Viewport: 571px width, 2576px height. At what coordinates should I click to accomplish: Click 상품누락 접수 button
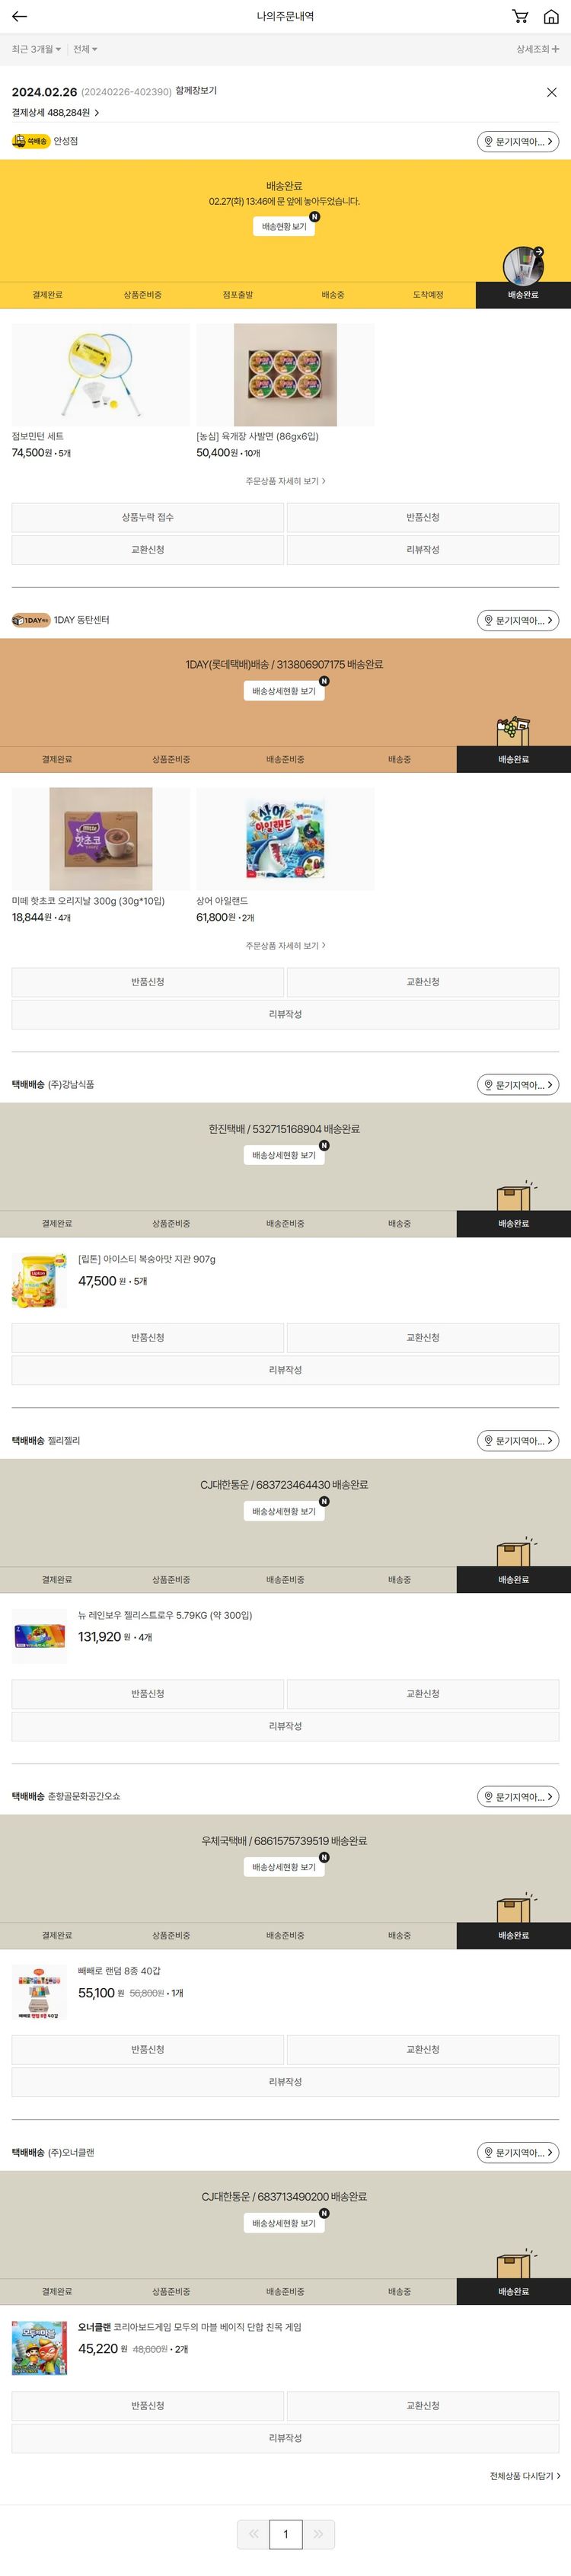(148, 517)
